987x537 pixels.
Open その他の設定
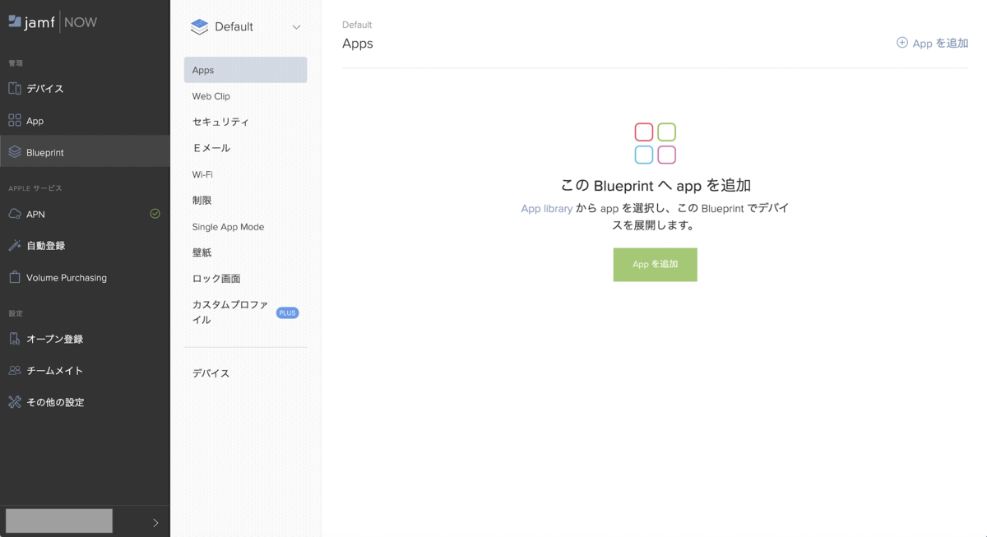tap(85, 402)
